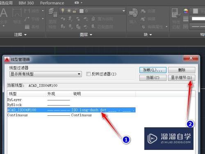Screen dimensions: 205x154
Task: Toggle the lock icon for layer 0
Action: pos(75,11)
